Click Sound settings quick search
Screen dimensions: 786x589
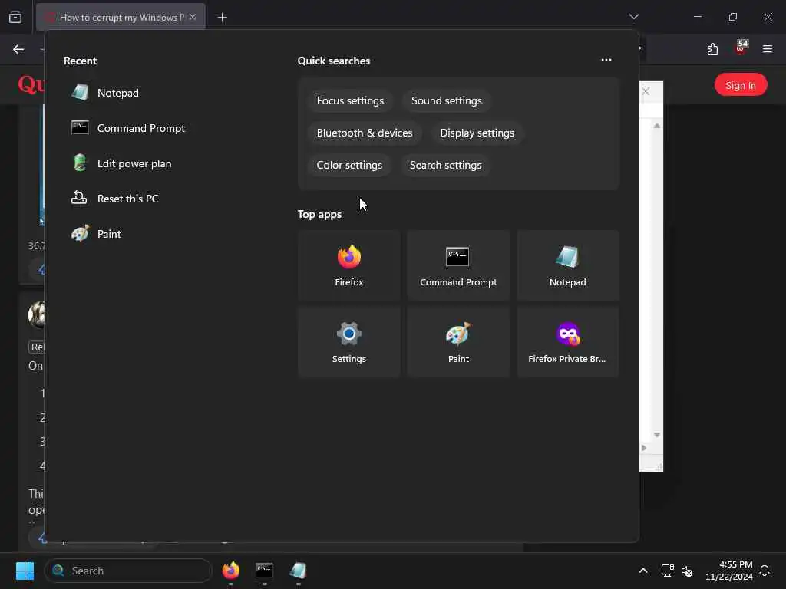tap(446, 100)
